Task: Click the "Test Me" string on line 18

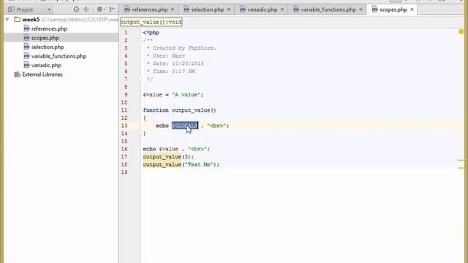Action: [x=199, y=164]
